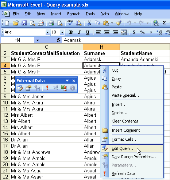The height and width of the screenshot is (180, 170).
Task: Save the workbook with the floppy disk icon
Action: (x=24, y=23)
